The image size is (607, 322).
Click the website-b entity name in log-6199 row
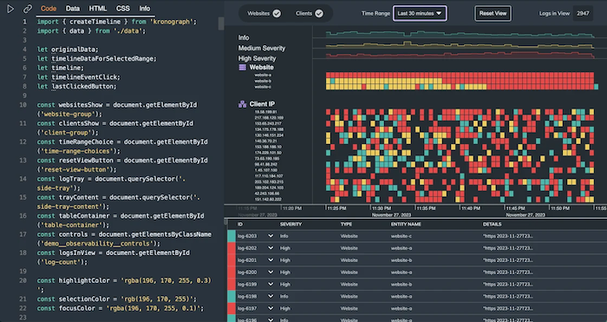pyautogui.click(x=401, y=284)
